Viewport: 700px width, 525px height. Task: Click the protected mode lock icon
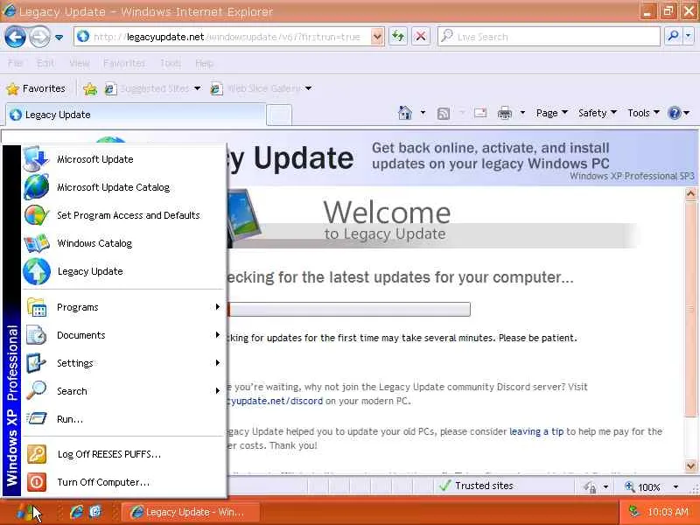(x=590, y=486)
